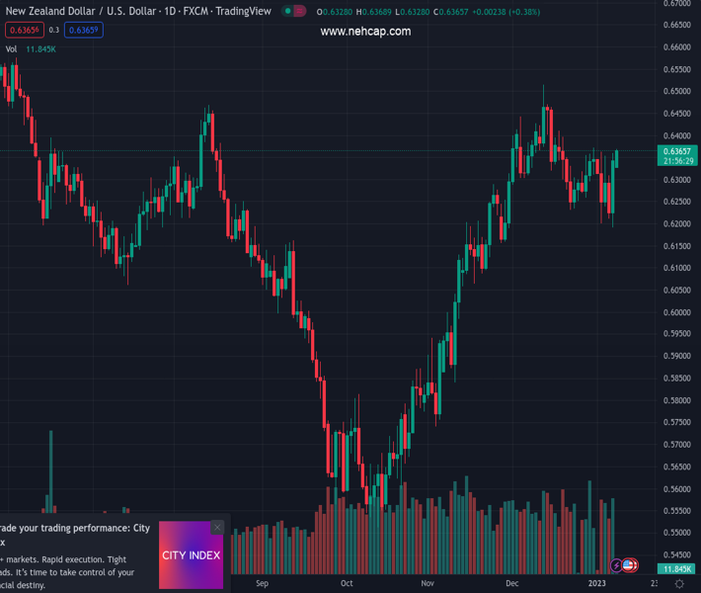The image size is (701, 593).
Task: Click the lightning bolt event icon
Action: 617,565
